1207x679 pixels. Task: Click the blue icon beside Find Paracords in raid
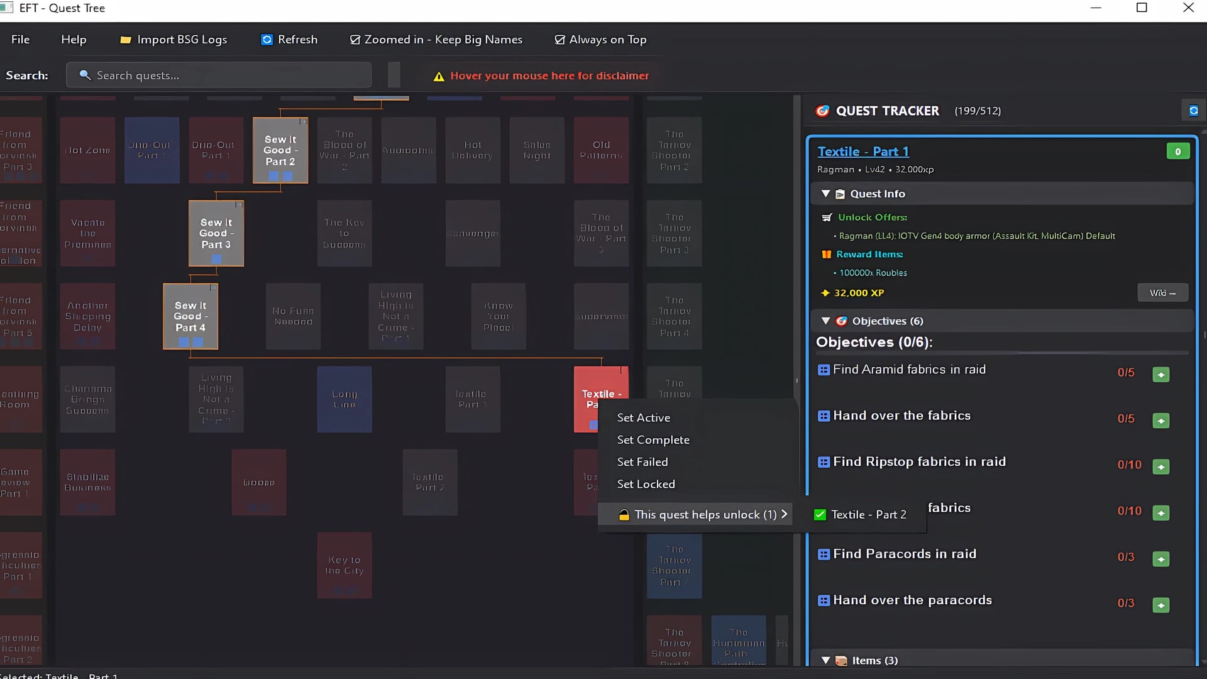pyautogui.click(x=824, y=555)
